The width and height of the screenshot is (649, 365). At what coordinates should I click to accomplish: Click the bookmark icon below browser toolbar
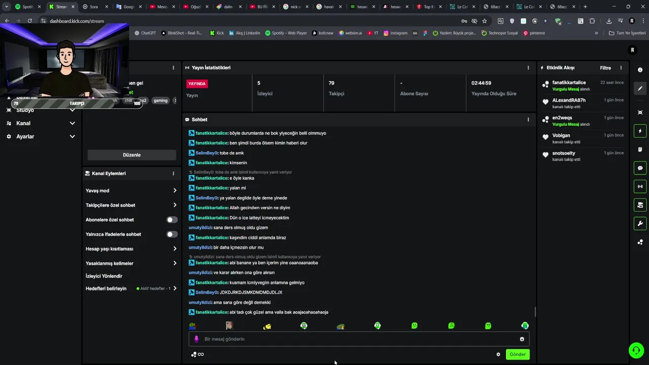[632, 50]
